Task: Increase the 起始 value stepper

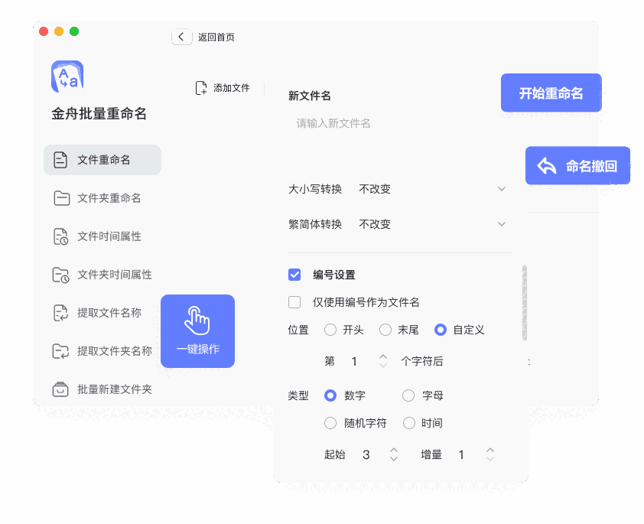Action: tap(393, 450)
